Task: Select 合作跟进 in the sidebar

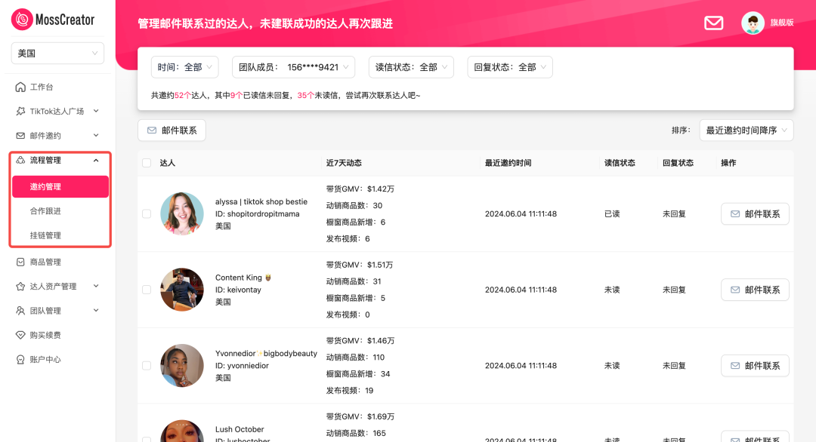Action: [45, 211]
